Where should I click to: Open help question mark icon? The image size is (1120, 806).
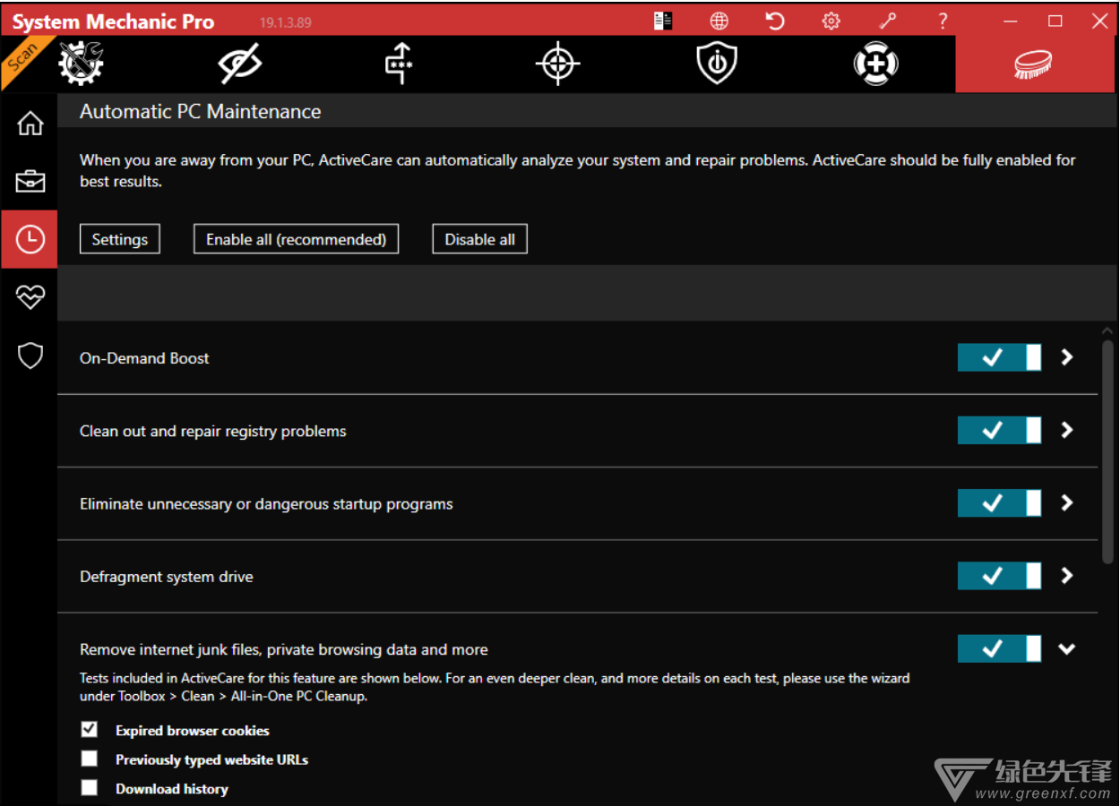(943, 21)
